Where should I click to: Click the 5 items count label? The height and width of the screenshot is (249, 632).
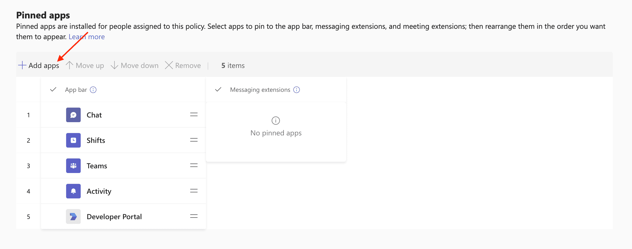[x=233, y=65]
